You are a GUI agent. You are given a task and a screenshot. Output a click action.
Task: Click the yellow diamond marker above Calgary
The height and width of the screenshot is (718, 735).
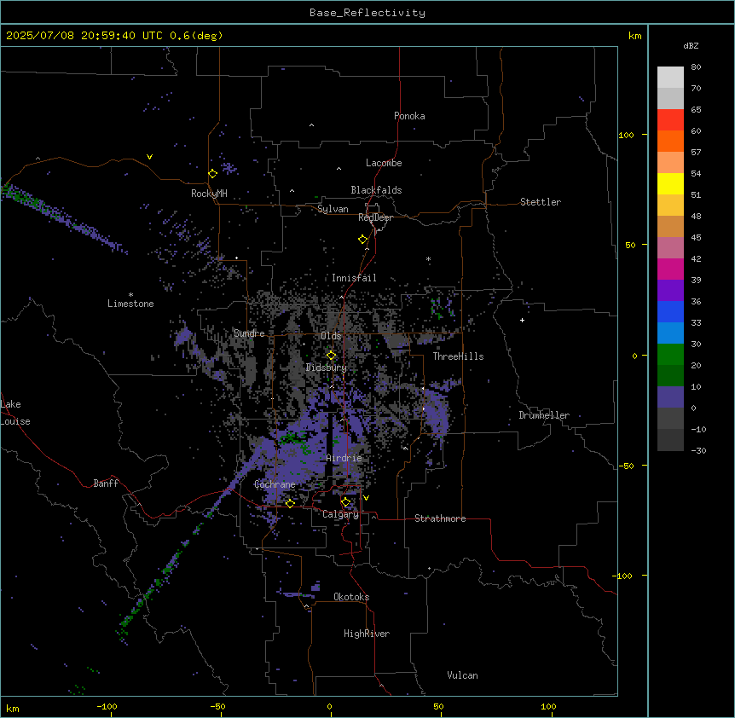(x=346, y=502)
